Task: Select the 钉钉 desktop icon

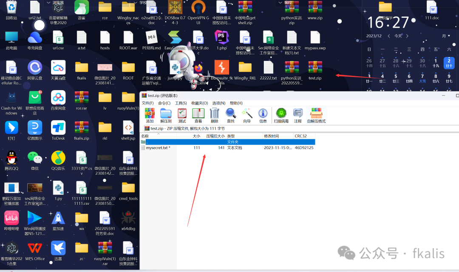Action: [11, 130]
